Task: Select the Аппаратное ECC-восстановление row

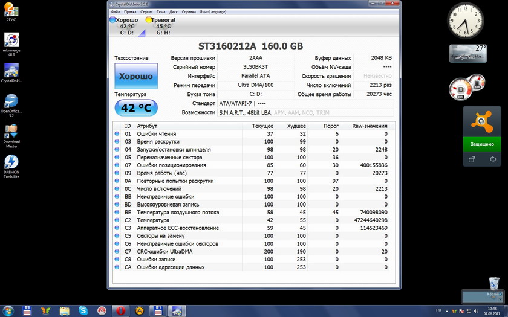Action: tap(252, 228)
